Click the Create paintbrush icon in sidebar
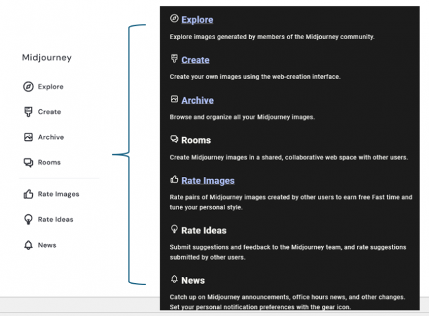 pos(28,112)
